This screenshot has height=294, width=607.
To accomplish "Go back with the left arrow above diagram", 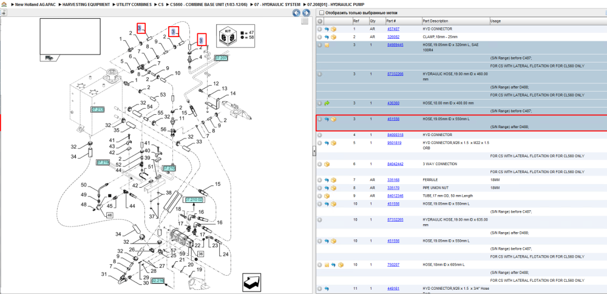I will pos(296,13).
